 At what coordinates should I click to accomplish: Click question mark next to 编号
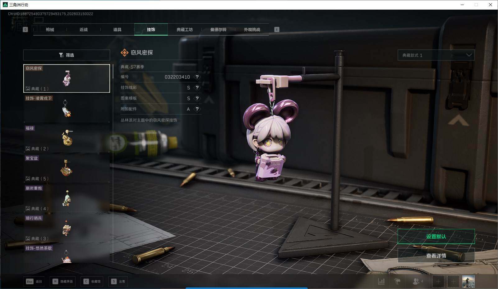pos(197,77)
